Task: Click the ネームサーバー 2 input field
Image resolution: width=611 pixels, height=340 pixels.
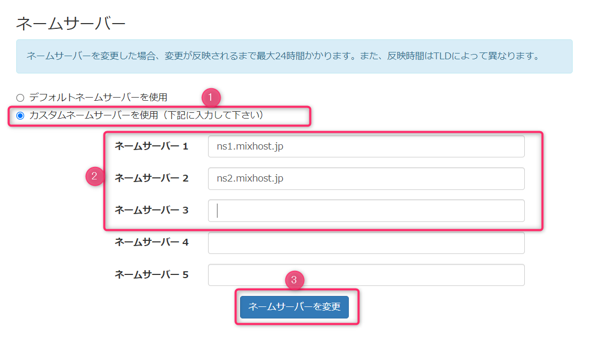Action: [366, 178]
